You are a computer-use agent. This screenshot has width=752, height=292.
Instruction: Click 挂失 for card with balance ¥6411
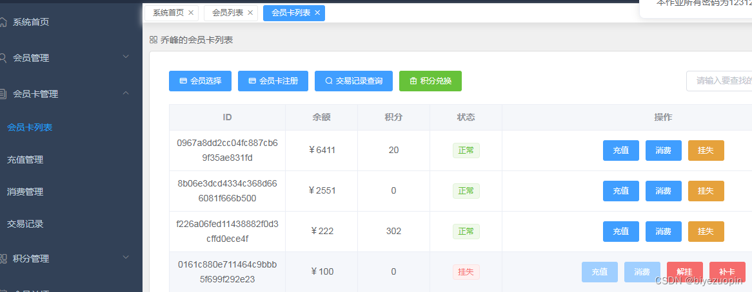tap(706, 151)
